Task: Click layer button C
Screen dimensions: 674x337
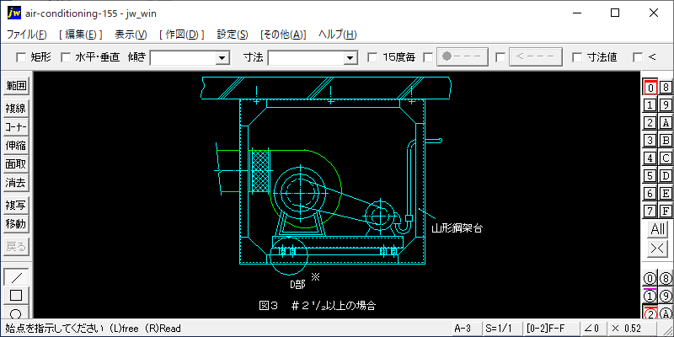Action: (666, 158)
